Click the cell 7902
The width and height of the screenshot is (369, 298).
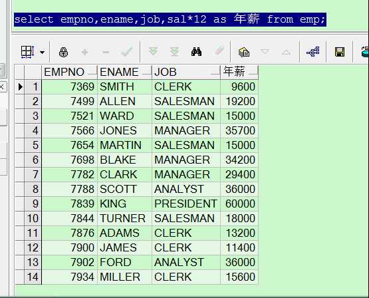pos(69,262)
